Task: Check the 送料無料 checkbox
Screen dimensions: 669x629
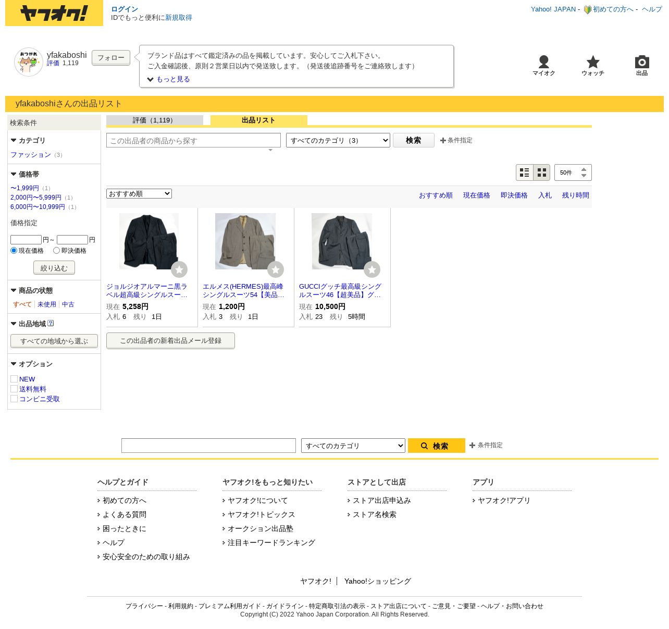Action: pyautogui.click(x=14, y=389)
